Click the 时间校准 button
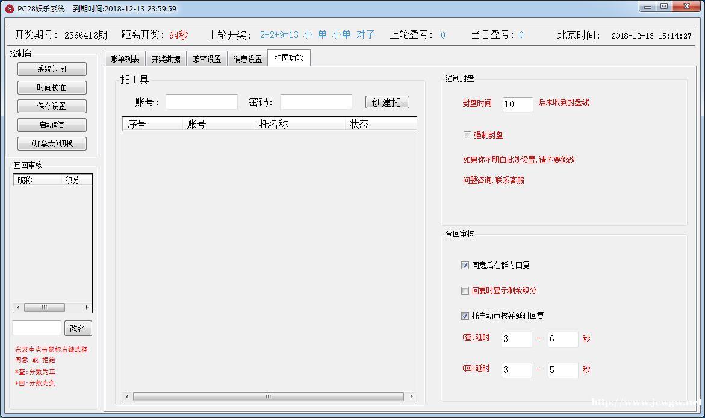The width and height of the screenshot is (705, 418). 52,88
